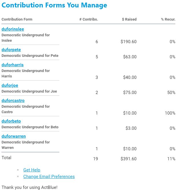181x194 pixels.
Task: Click the $ Raised column header
Action: tap(129, 19)
